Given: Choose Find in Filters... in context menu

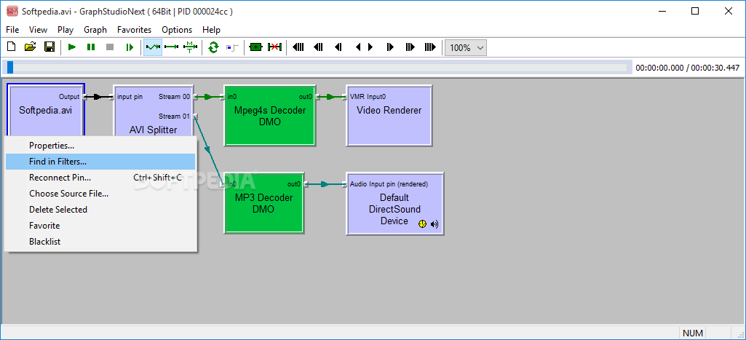Looking at the screenshot, I should click(100, 162).
